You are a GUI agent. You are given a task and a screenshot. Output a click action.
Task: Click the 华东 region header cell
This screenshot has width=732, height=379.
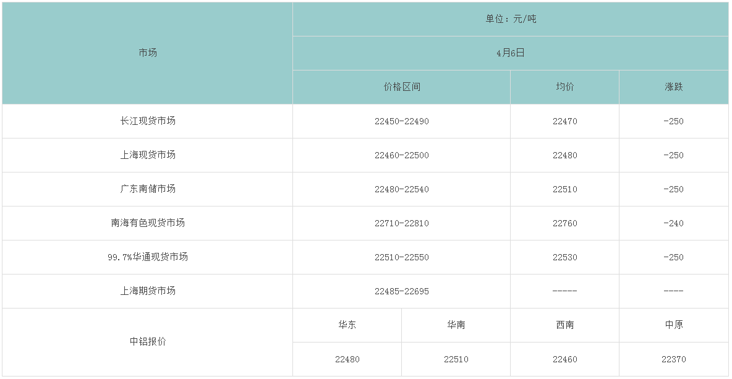(347, 325)
